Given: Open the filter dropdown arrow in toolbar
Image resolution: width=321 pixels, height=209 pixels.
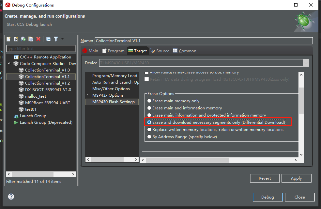Looking at the screenshot, I should pos(62,39).
